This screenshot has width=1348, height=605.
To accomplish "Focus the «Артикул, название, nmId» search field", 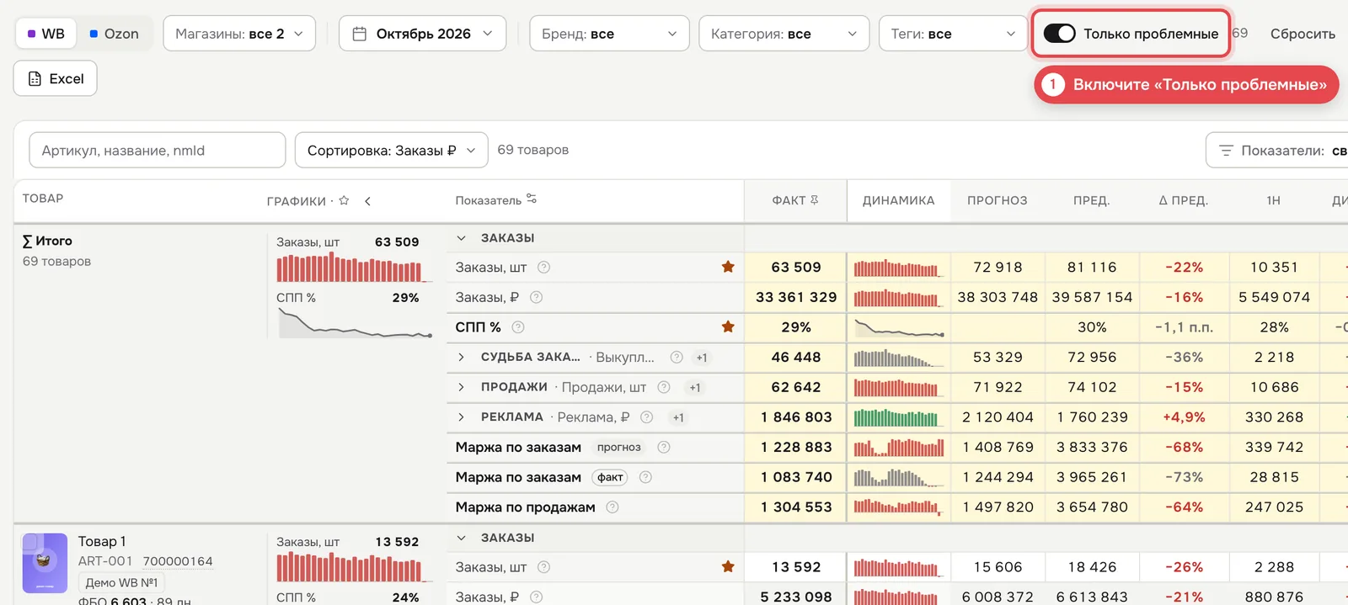I will pyautogui.click(x=158, y=151).
